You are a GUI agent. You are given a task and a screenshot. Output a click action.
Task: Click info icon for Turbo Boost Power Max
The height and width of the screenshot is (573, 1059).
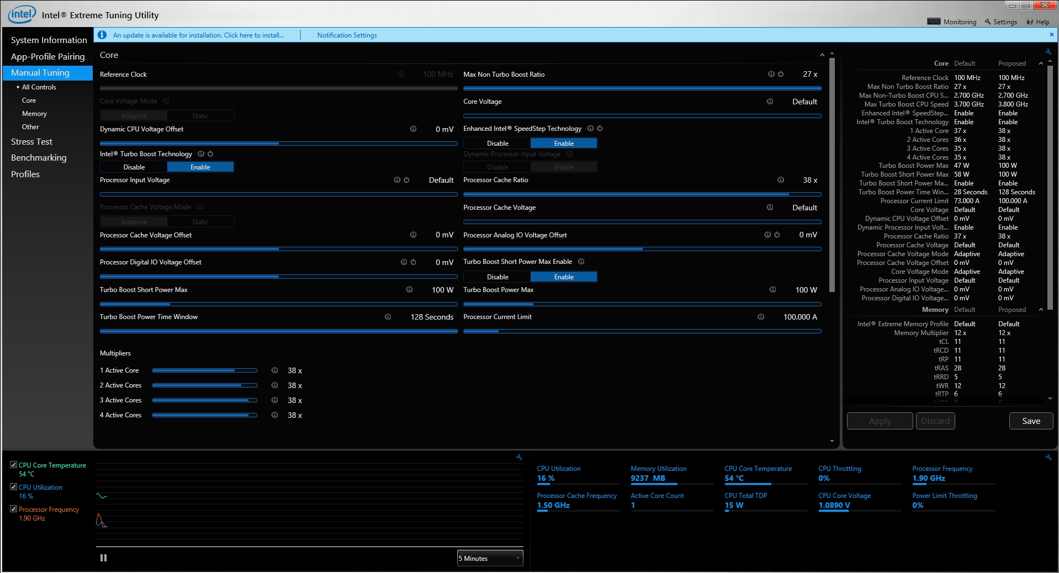pyautogui.click(x=772, y=289)
